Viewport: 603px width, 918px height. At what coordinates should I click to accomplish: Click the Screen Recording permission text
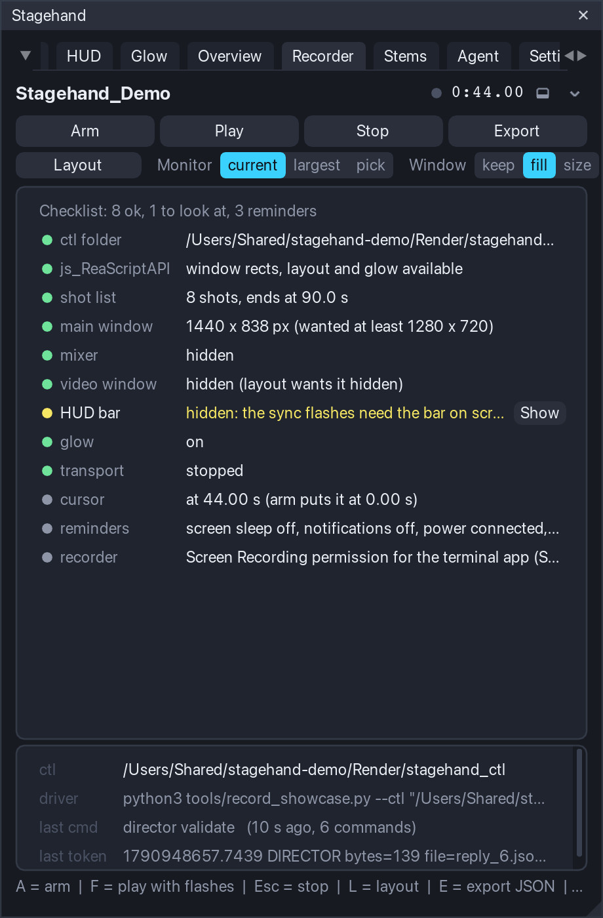[373, 557]
